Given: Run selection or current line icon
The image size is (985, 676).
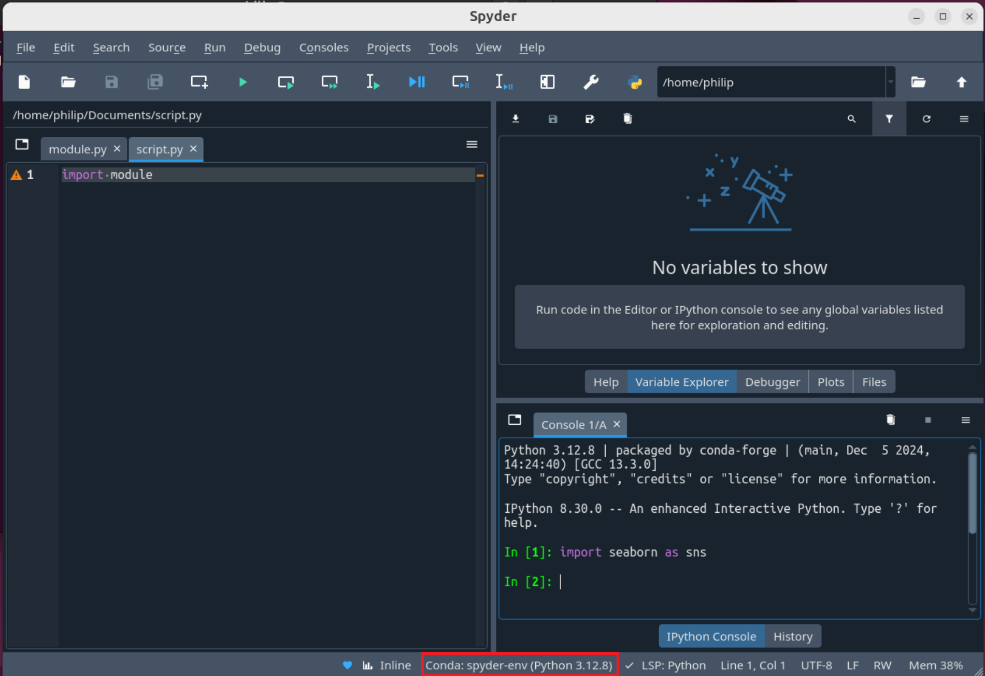Looking at the screenshot, I should tap(373, 82).
